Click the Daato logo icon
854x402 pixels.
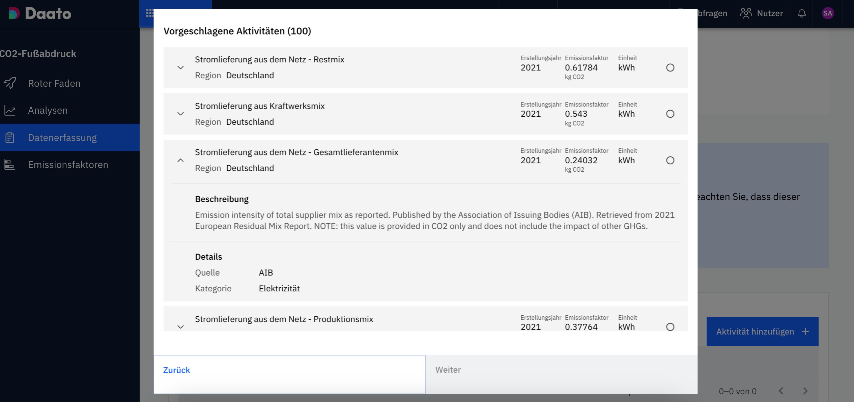click(14, 13)
